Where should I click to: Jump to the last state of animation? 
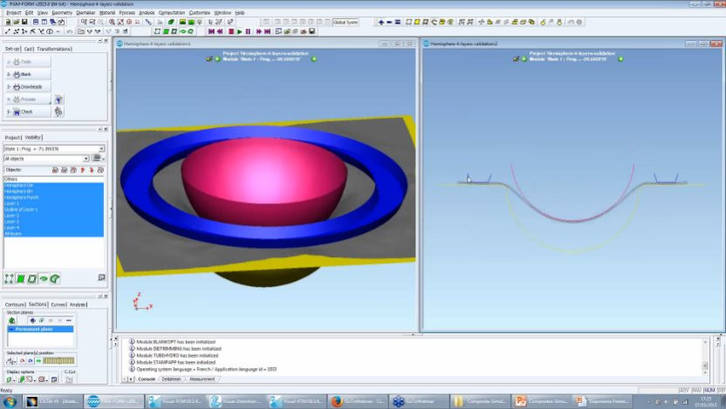[x=267, y=31]
